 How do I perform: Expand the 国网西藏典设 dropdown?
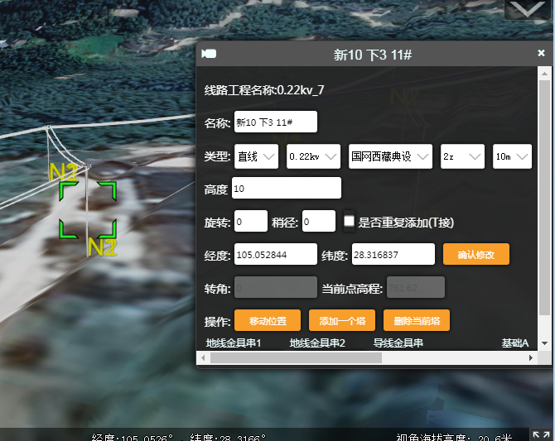[x=390, y=156]
